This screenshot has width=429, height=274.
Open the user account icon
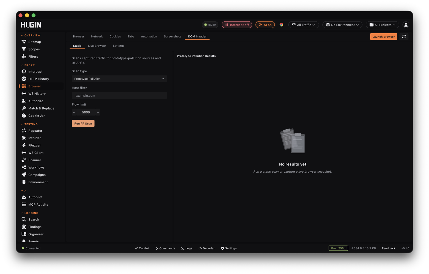pyautogui.click(x=406, y=25)
